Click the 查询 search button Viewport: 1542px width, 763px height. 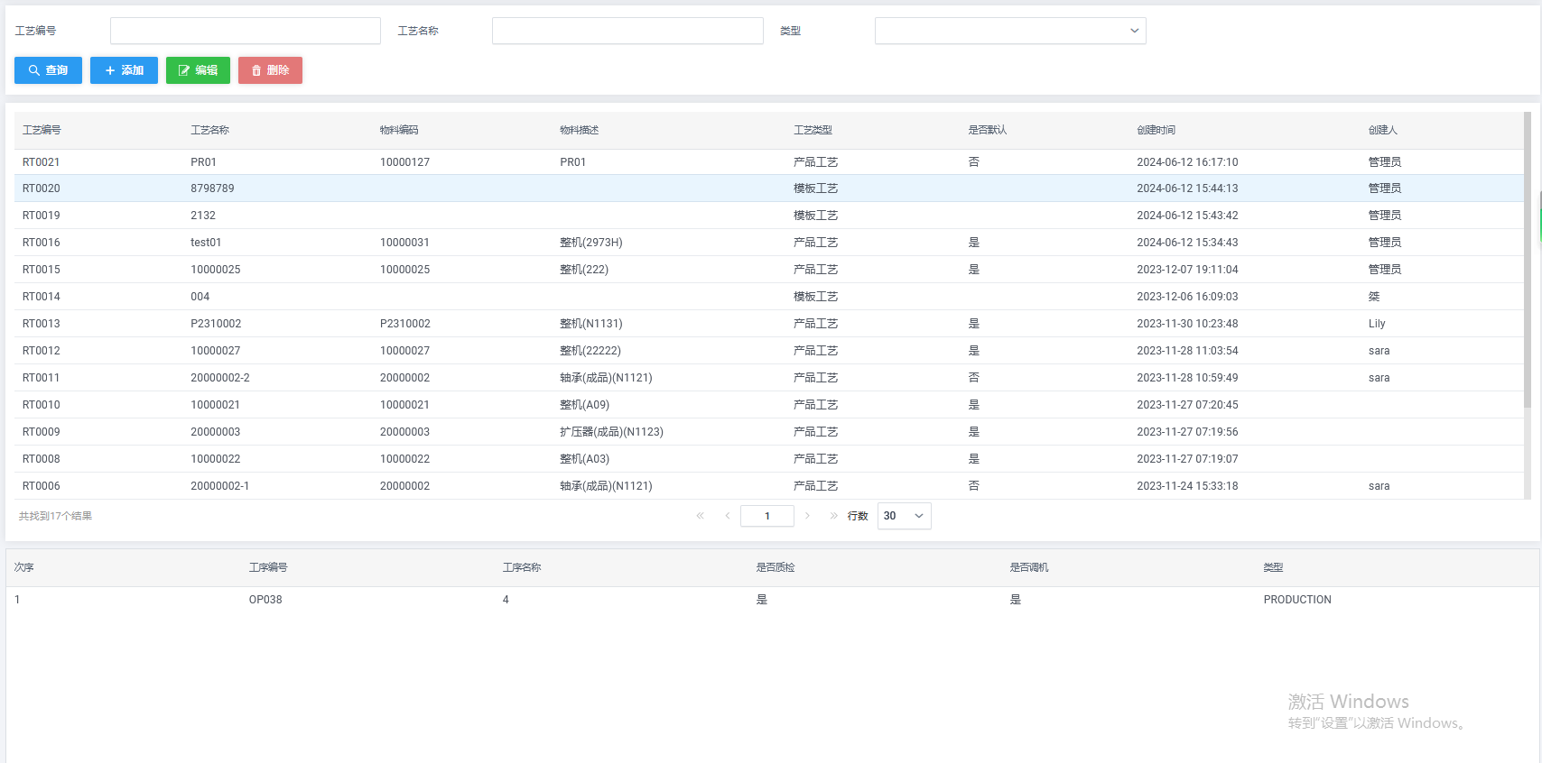coord(48,70)
